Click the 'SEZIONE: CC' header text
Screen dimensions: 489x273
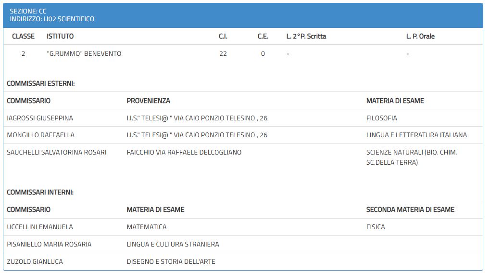[x=28, y=11]
